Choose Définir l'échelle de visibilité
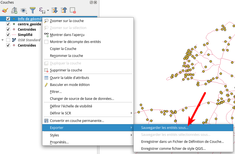This screenshot has height=154, width=235. click(88, 106)
